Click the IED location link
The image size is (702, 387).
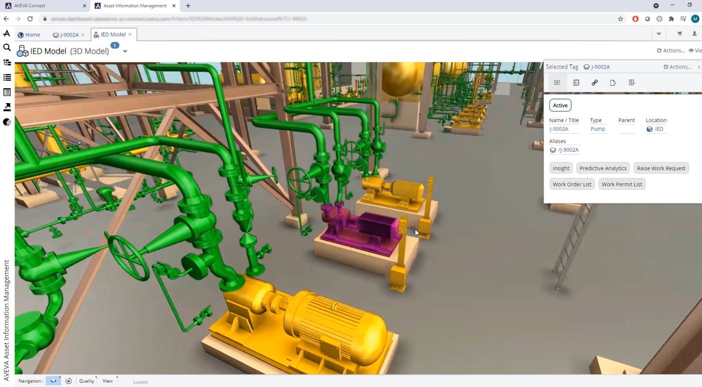coord(659,129)
